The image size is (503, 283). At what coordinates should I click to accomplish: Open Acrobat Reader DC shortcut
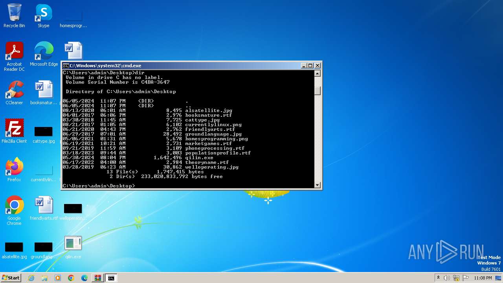[14, 57]
